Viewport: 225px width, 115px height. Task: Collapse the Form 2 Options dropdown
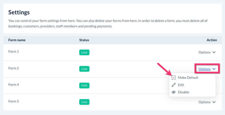(205, 69)
